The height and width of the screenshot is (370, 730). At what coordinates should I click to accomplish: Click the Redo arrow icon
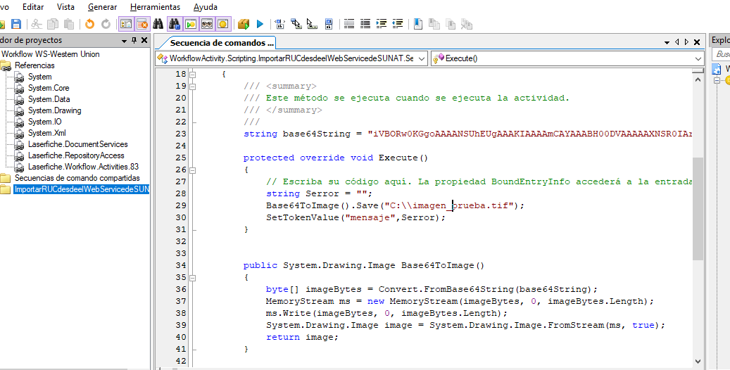pyautogui.click(x=106, y=24)
